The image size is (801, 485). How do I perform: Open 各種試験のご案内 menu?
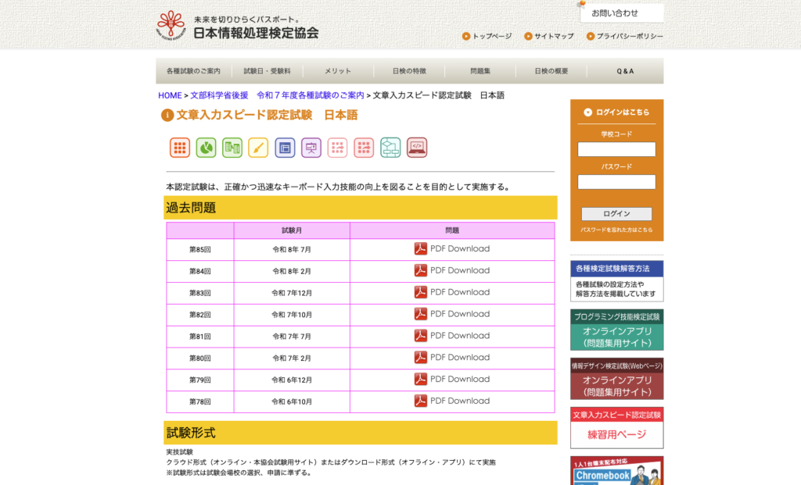194,71
